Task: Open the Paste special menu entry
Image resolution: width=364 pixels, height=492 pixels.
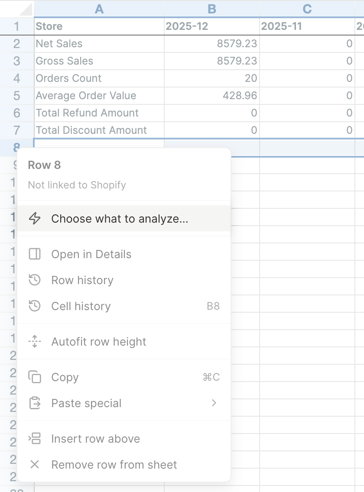Action: pyautogui.click(x=124, y=403)
